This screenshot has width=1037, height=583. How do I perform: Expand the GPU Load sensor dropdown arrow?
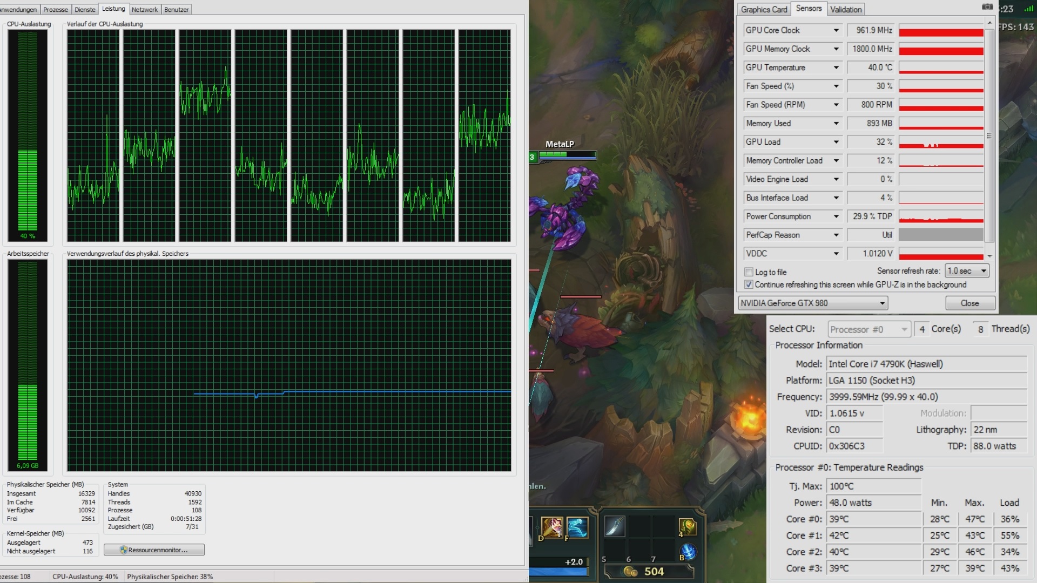pos(836,142)
